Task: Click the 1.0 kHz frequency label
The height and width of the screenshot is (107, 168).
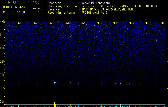Action: click(2, 48)
